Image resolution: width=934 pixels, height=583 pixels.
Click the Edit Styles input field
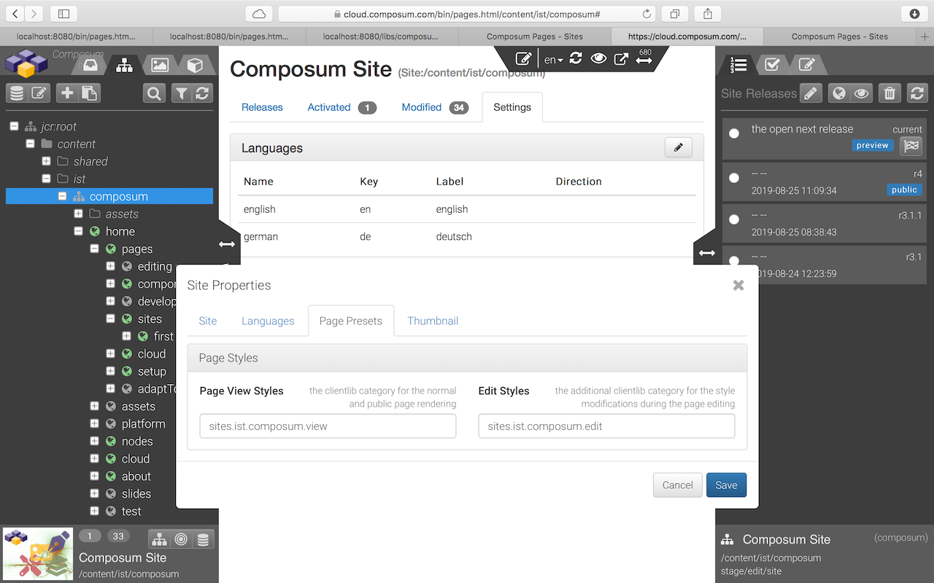click(606, 426)
